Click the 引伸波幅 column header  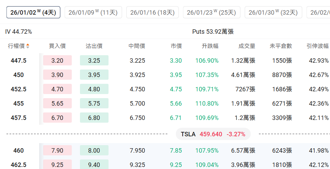[x=317, y=46]
